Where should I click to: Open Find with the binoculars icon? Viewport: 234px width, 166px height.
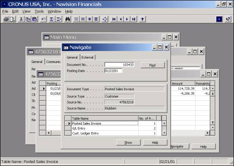[x=68, y=19]
